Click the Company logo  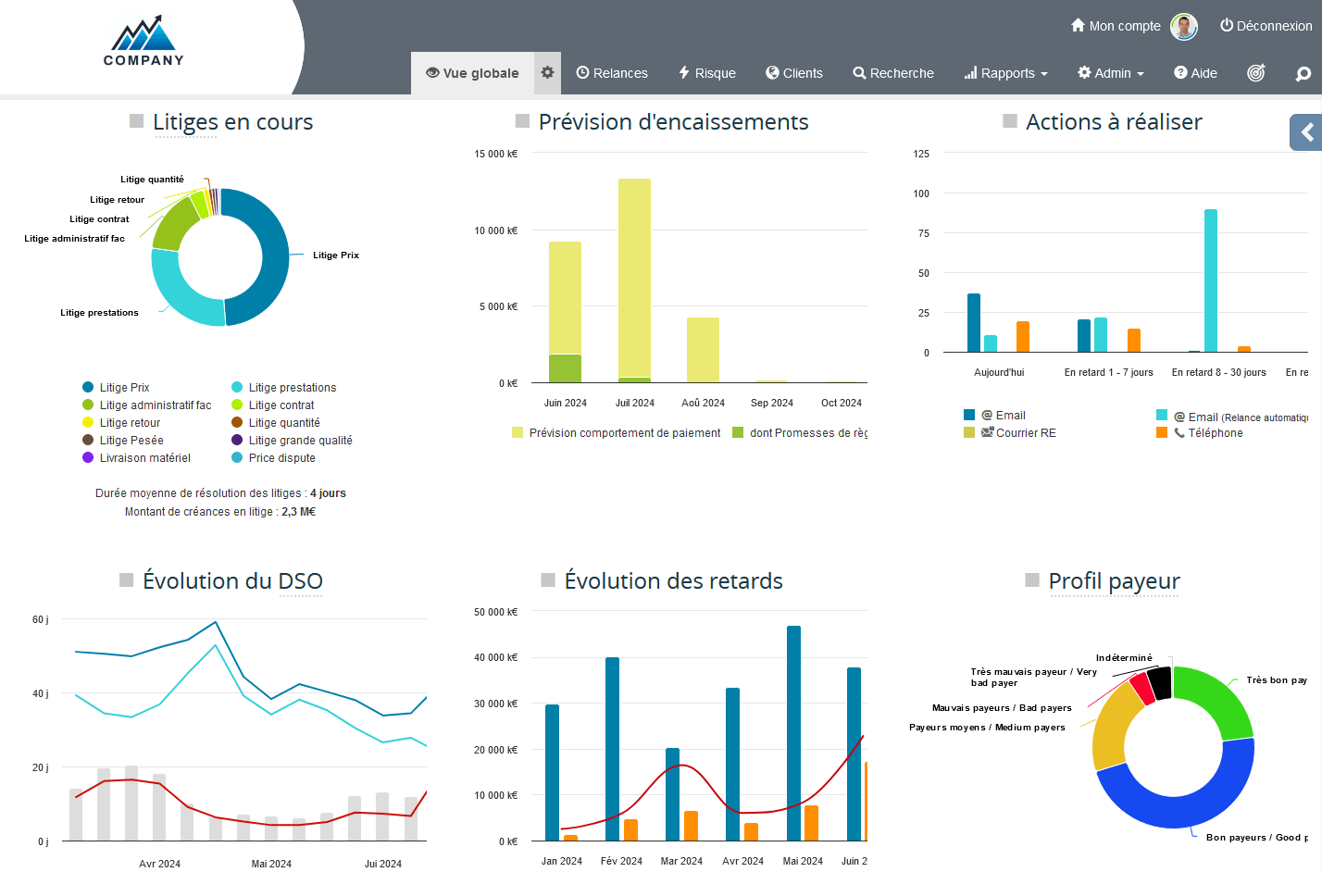tap(143, 41)
